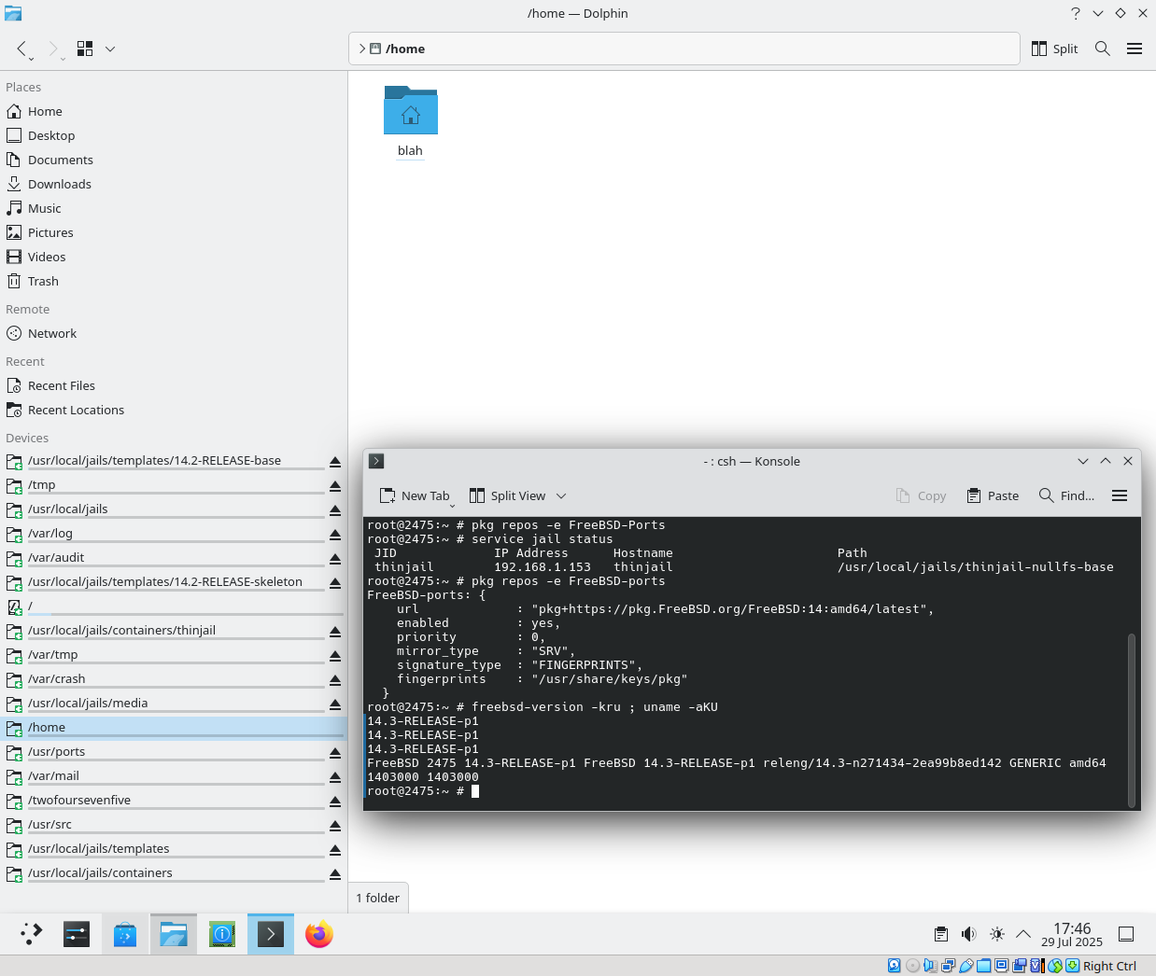Screen dimensions: 1156x976
Task: Open Find in Konsole
Action: coord(1066,495)
